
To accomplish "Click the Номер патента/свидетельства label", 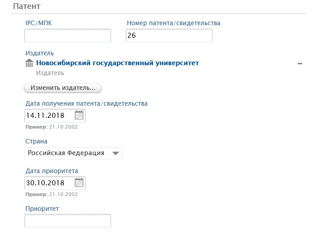I will point(173,23).
